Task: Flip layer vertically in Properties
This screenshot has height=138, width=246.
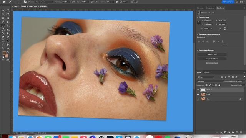Action: coord(225,28)
